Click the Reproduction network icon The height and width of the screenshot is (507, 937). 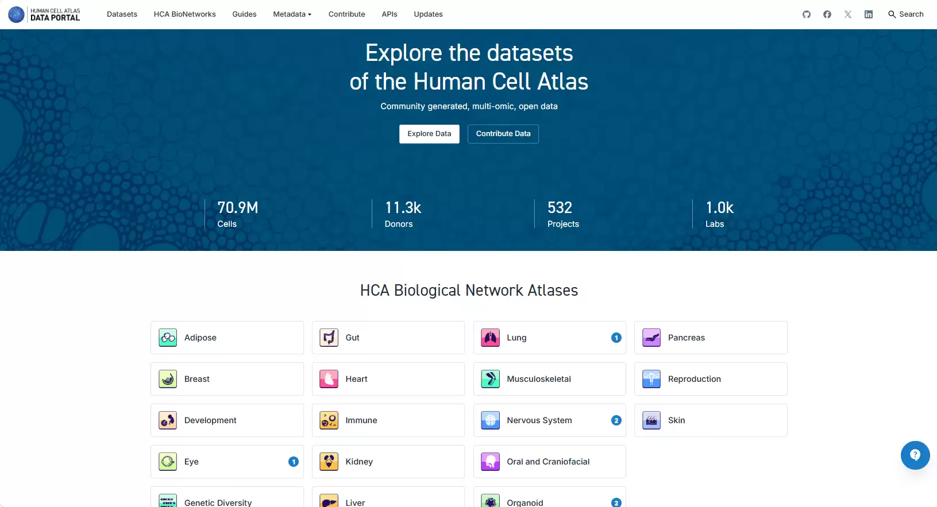click(651, 379)
